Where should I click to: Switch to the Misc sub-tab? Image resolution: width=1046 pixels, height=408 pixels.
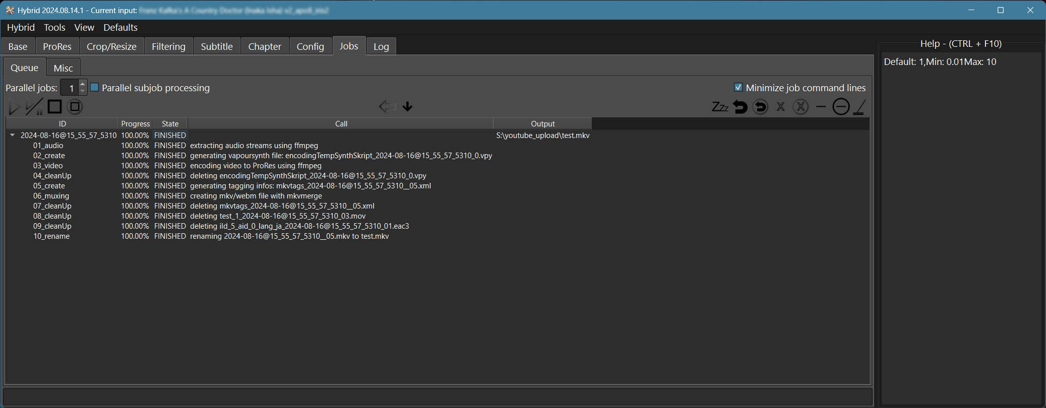(63, 68)
